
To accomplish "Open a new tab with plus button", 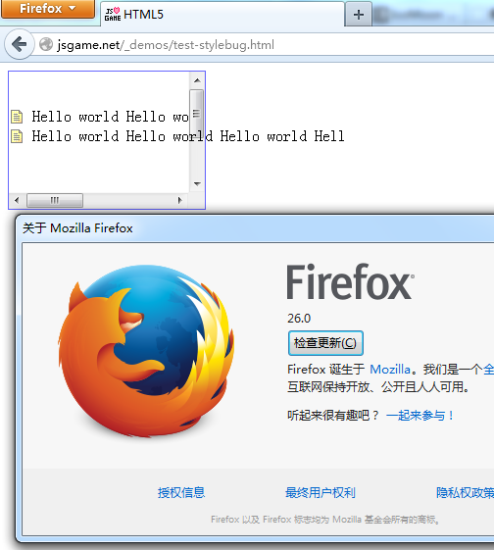I will [x=359, y=15].
